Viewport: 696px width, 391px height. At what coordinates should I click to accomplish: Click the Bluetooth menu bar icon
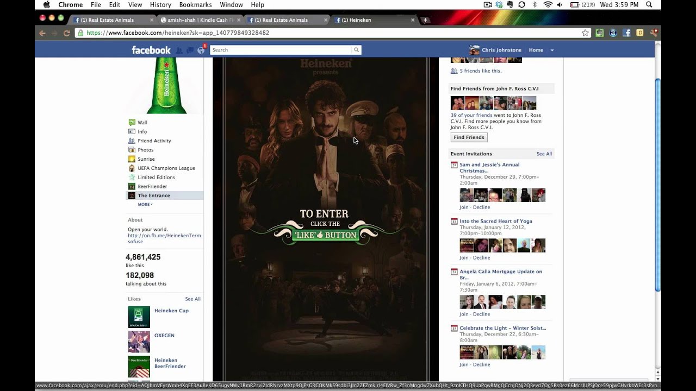[535, 5]
